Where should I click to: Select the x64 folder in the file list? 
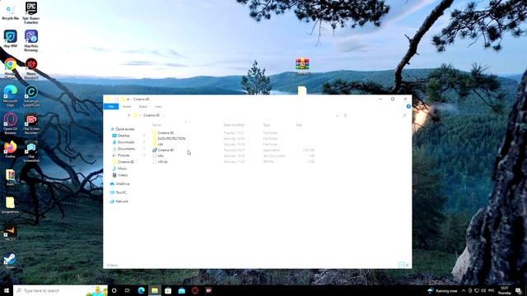click(160, 145)
